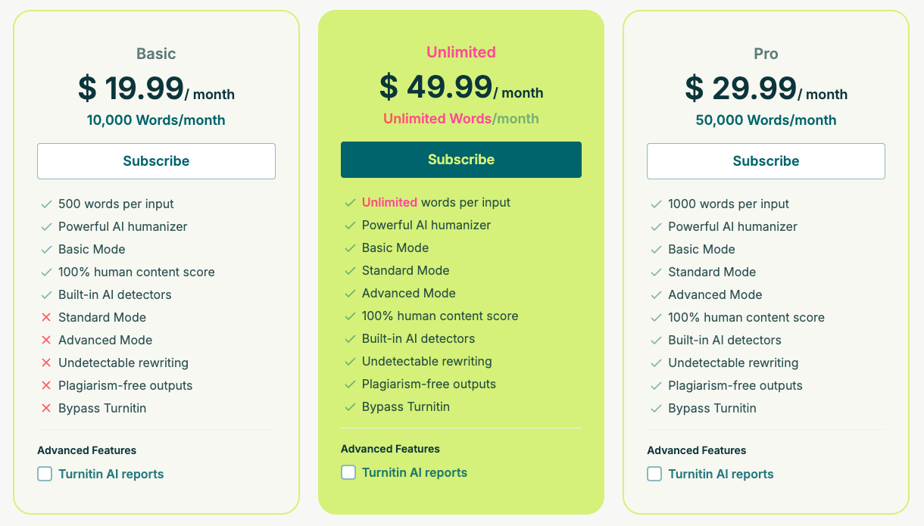Click the check icon beside 'Bypass Turnitin' in Pro
924x526 pixels.
[654, 408]
